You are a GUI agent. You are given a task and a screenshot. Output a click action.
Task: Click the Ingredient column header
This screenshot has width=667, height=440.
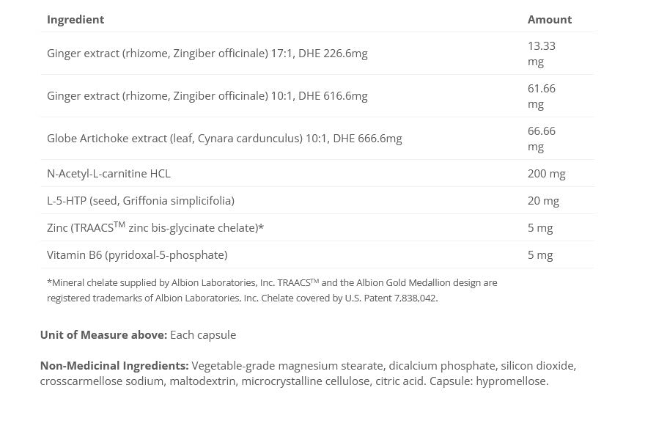tap(75, 20)
